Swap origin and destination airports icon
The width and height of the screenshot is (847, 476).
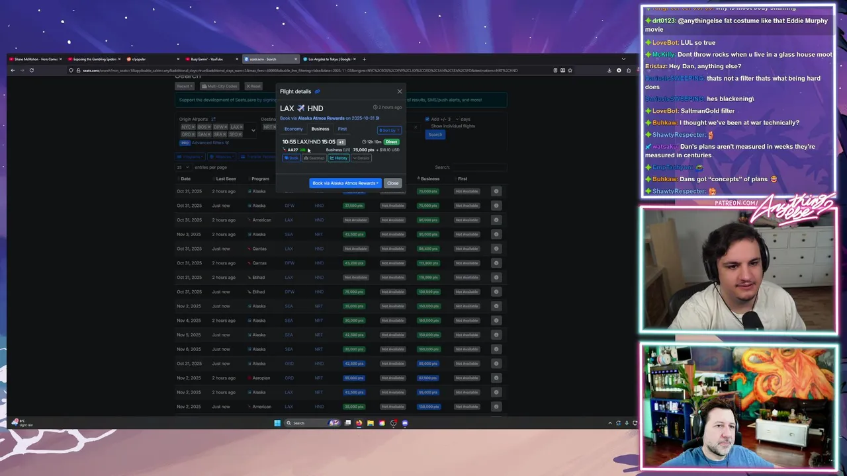tap(213, 119)
